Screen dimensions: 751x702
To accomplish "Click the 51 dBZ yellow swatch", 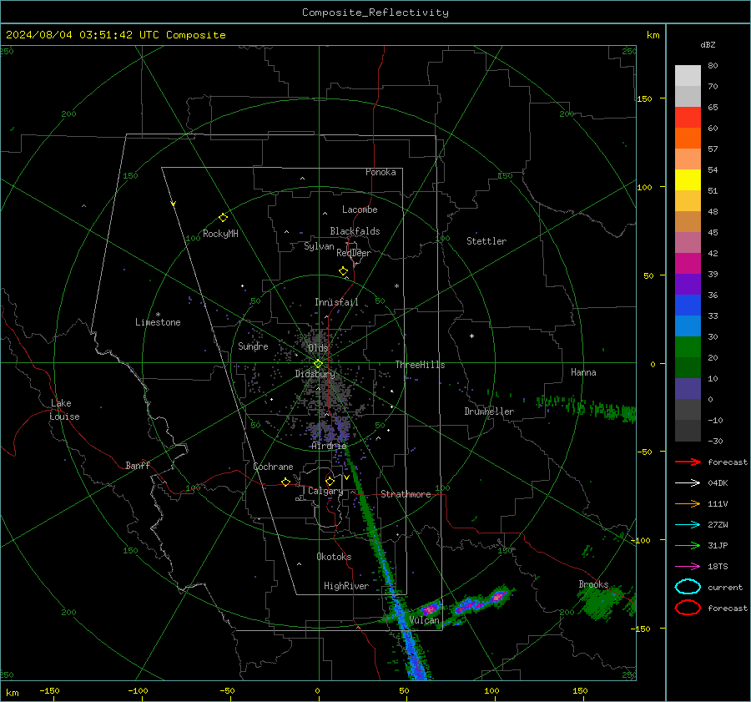I will click(x=688, y=179).
